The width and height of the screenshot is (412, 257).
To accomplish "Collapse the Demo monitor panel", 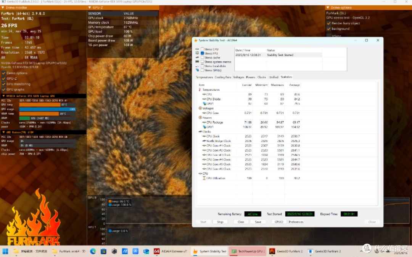I will click(3, 8).
